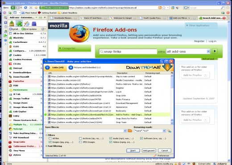Click the blue Reload page icon
Screen dimensions: 232x165
pos(25,8)
